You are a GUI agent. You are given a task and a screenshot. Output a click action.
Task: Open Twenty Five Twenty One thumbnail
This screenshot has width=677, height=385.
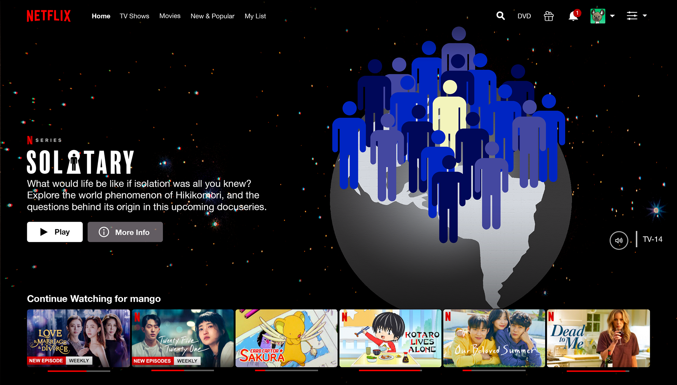click(x=183, y=338)
